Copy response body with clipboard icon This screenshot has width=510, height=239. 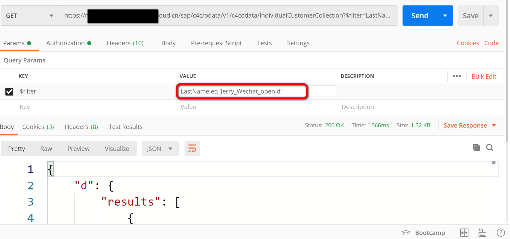coord(477,148)
